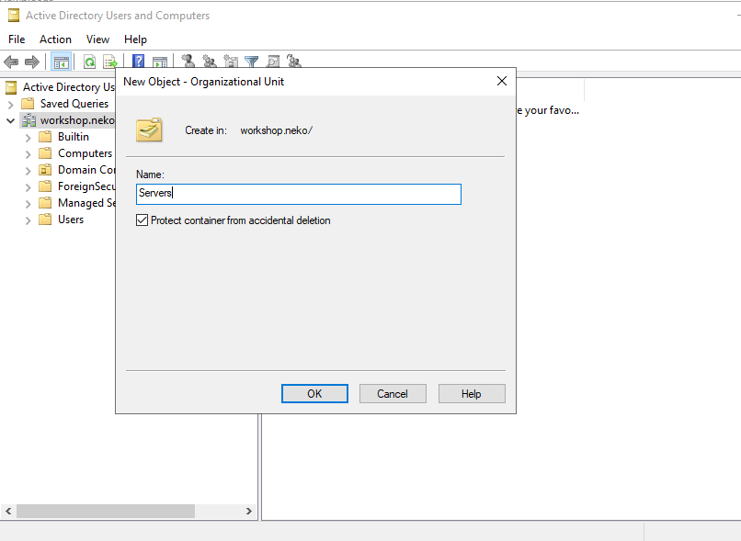
Task: Expand the Users container
Action: 28,220
